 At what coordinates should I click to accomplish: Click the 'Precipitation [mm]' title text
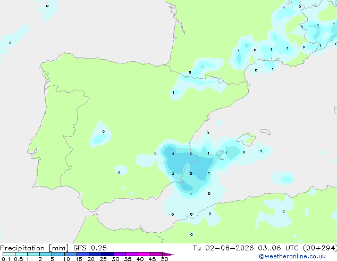coord(35,248)
